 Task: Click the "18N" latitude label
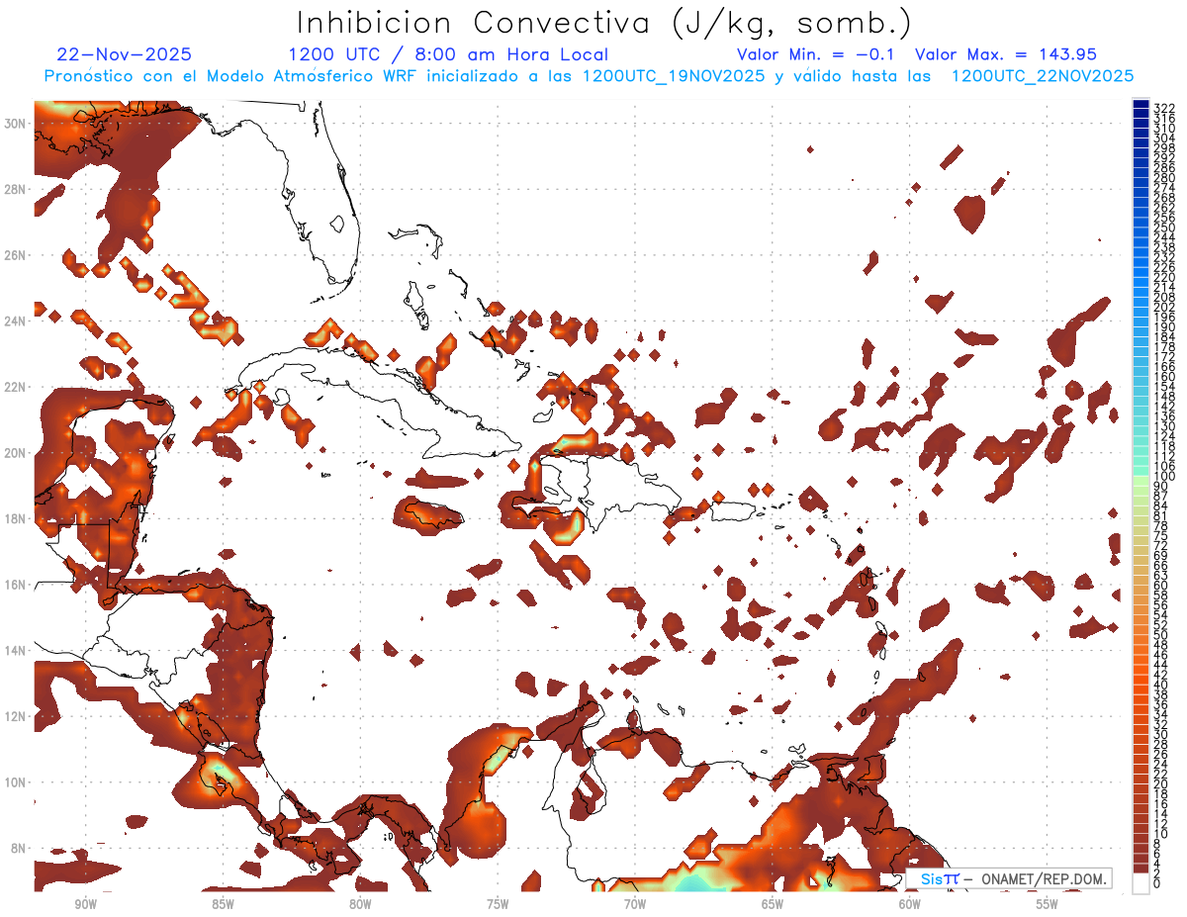[17, 518]
